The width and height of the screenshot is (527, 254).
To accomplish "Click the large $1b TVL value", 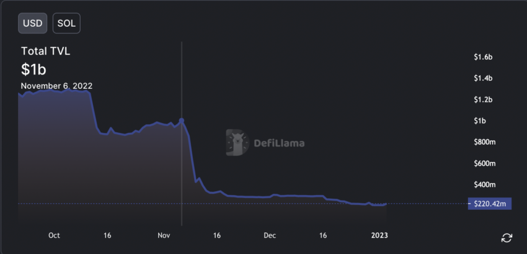I will pos(33,70).
